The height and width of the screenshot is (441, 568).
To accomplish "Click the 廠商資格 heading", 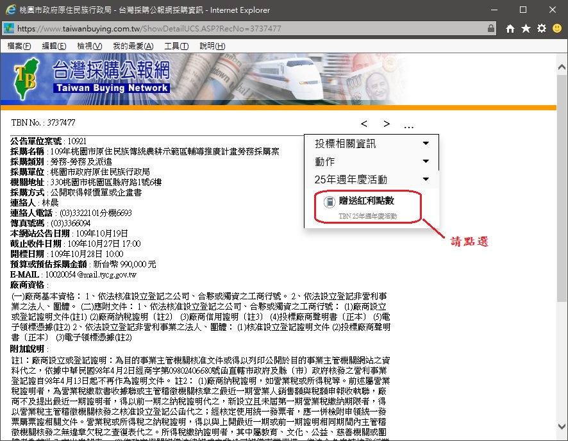I will (x=27, y=285).
